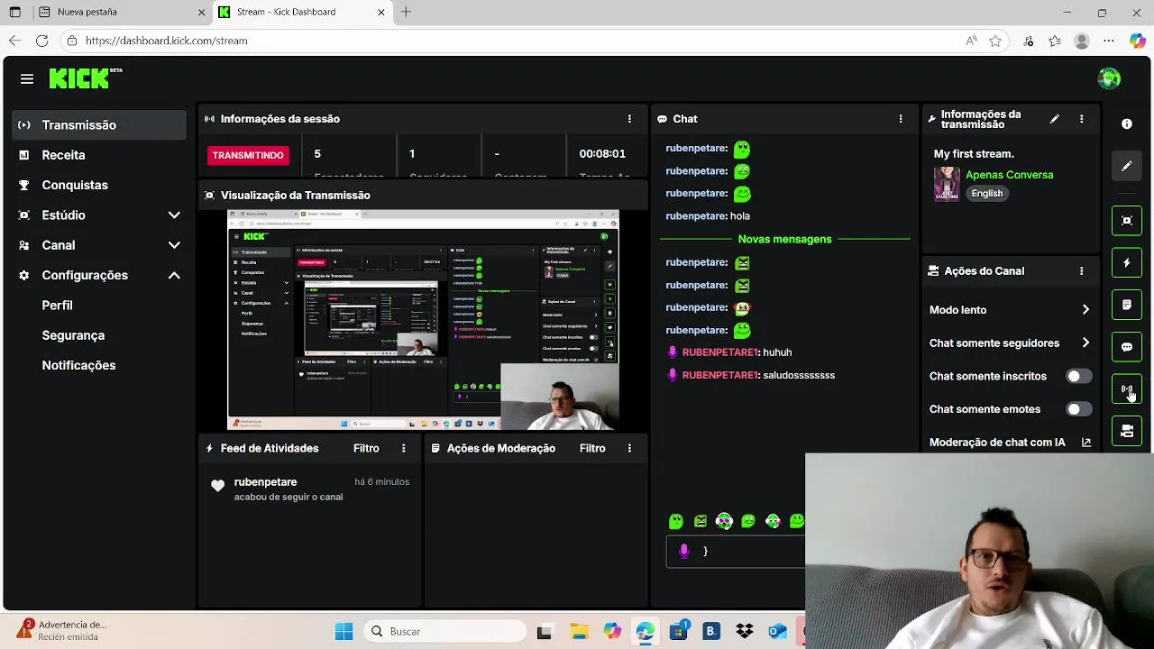Click the Windows taskbar Buscar search box
The image size is (1154, 649).
[x=446, y=631]
